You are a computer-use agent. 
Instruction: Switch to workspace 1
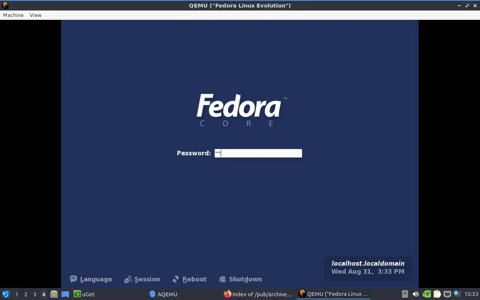point(16,294)
